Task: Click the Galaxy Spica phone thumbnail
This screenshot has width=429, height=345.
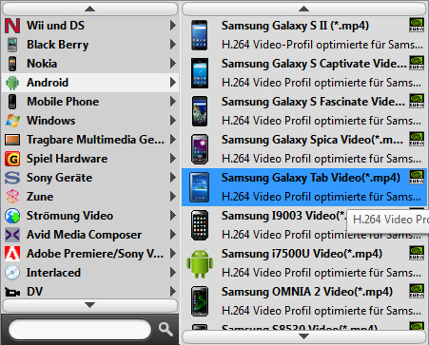Action: 200,149
